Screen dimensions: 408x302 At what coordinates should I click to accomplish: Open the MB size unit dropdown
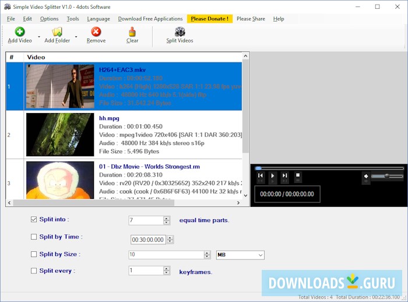coord(240,255)
